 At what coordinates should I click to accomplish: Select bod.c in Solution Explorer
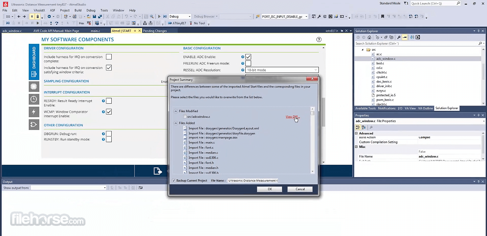[380, 63]
